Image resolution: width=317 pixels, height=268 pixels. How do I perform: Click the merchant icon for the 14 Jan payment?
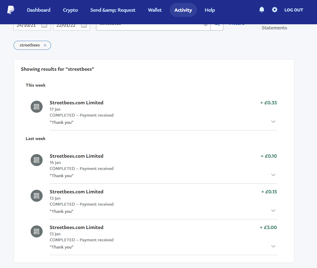click(x=37, y=160)
